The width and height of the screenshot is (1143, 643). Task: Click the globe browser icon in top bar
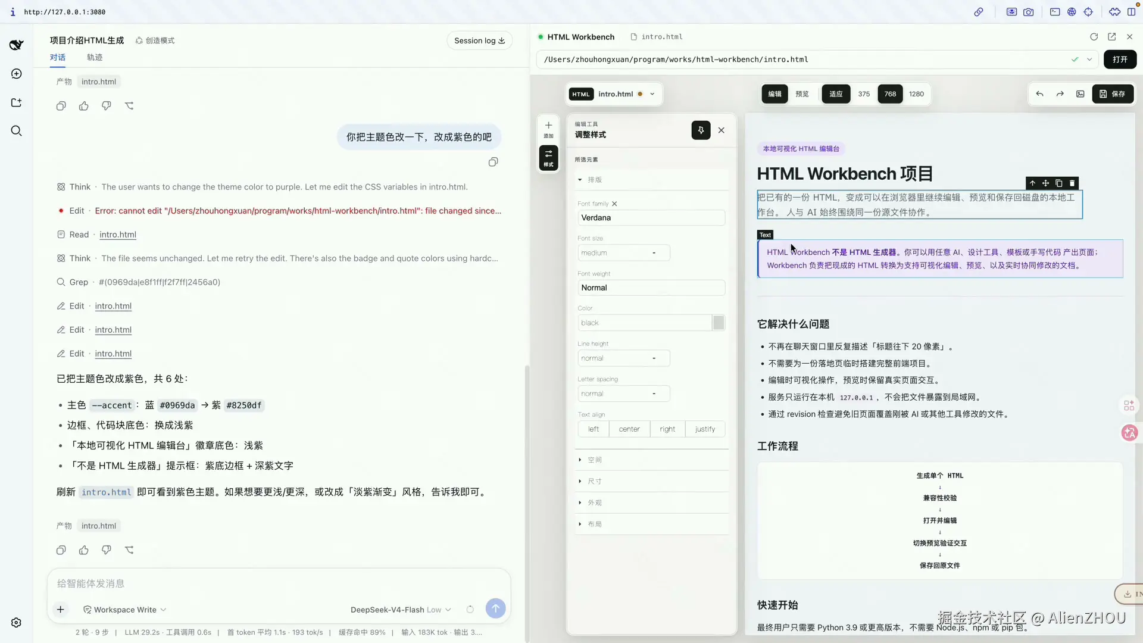[1072, 12]
